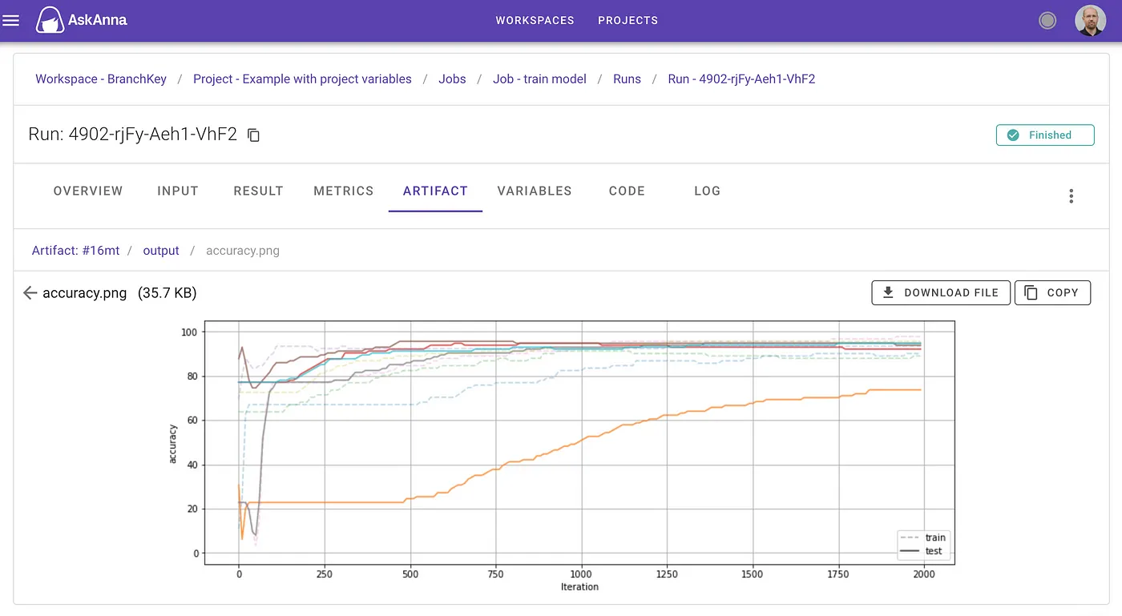Download the accuracy.png file
Image resolution: width=1122 pixels, height=616 pixels.
point(940,293)
